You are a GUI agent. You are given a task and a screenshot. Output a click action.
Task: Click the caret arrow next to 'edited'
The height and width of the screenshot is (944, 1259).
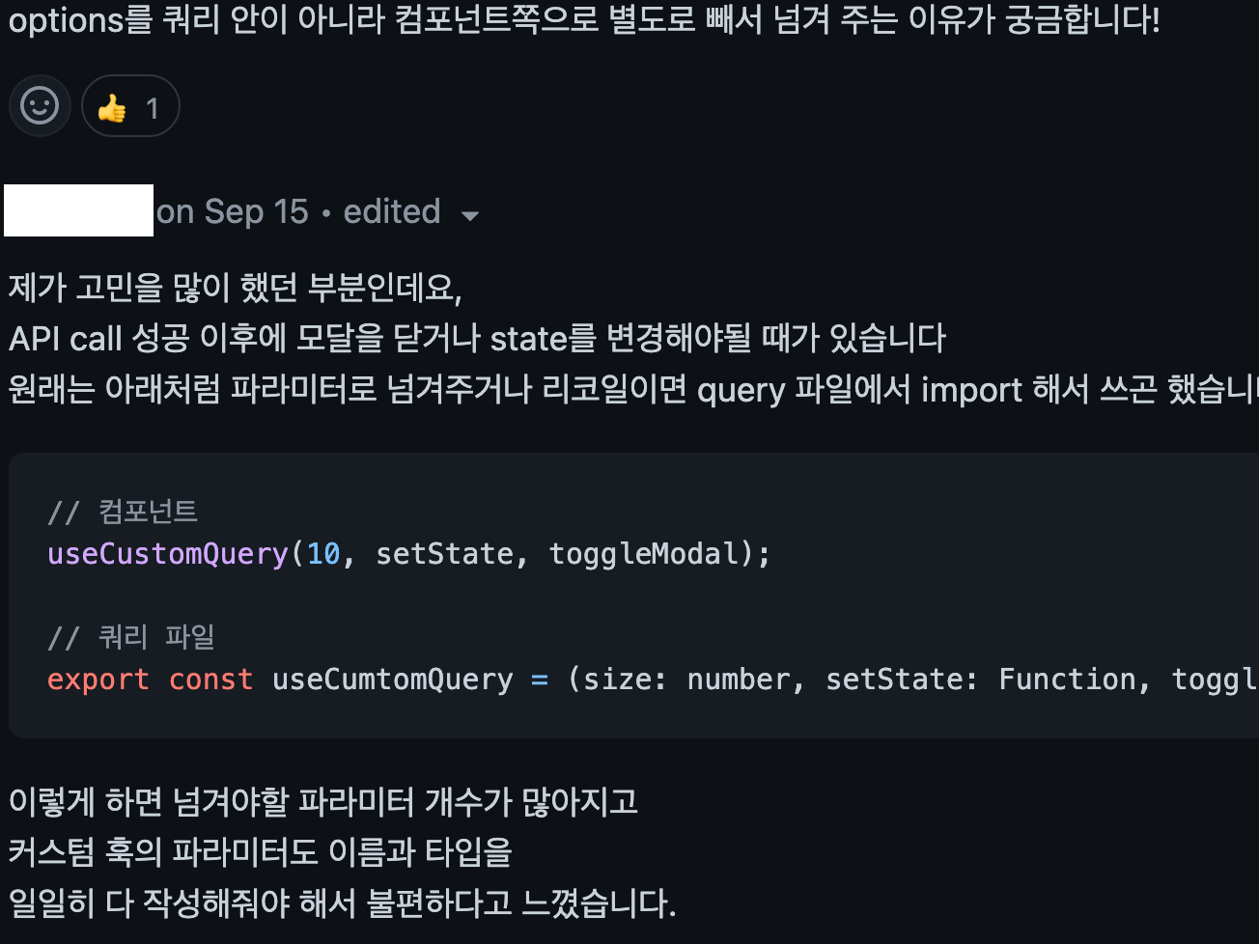coord(470,215)
